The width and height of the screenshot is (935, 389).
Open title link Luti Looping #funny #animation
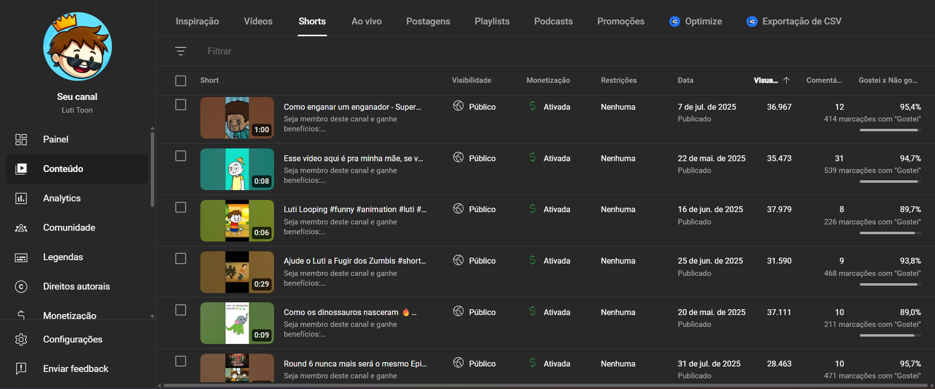pos(355,209)
